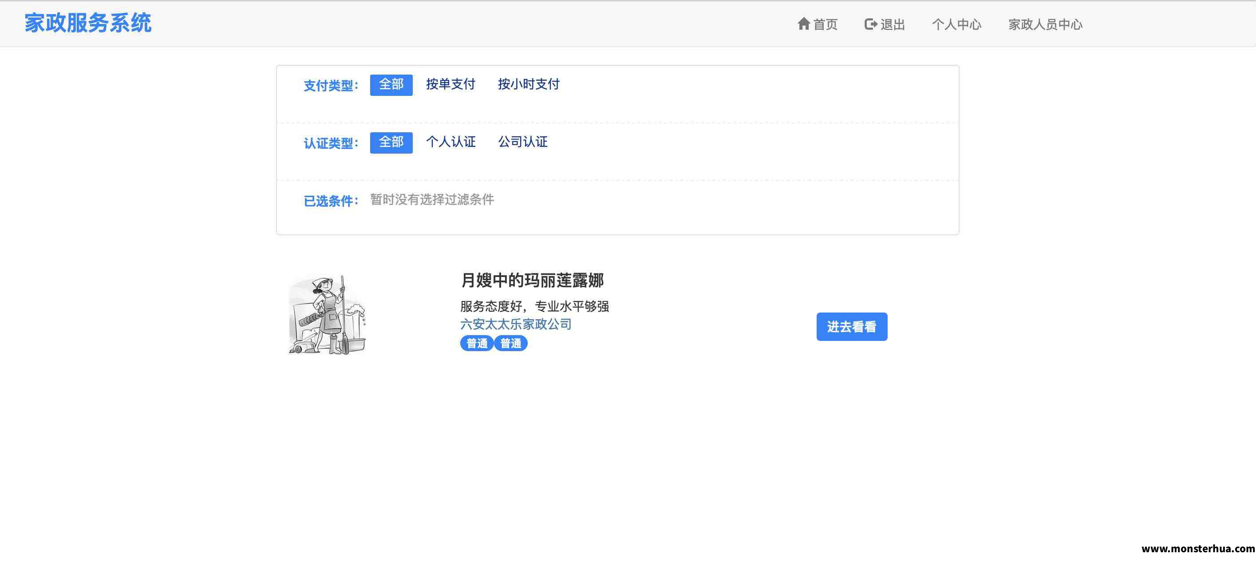The image size is (1256, 562).
Task: Filter by 按单支付
Action: coord(450,84)
